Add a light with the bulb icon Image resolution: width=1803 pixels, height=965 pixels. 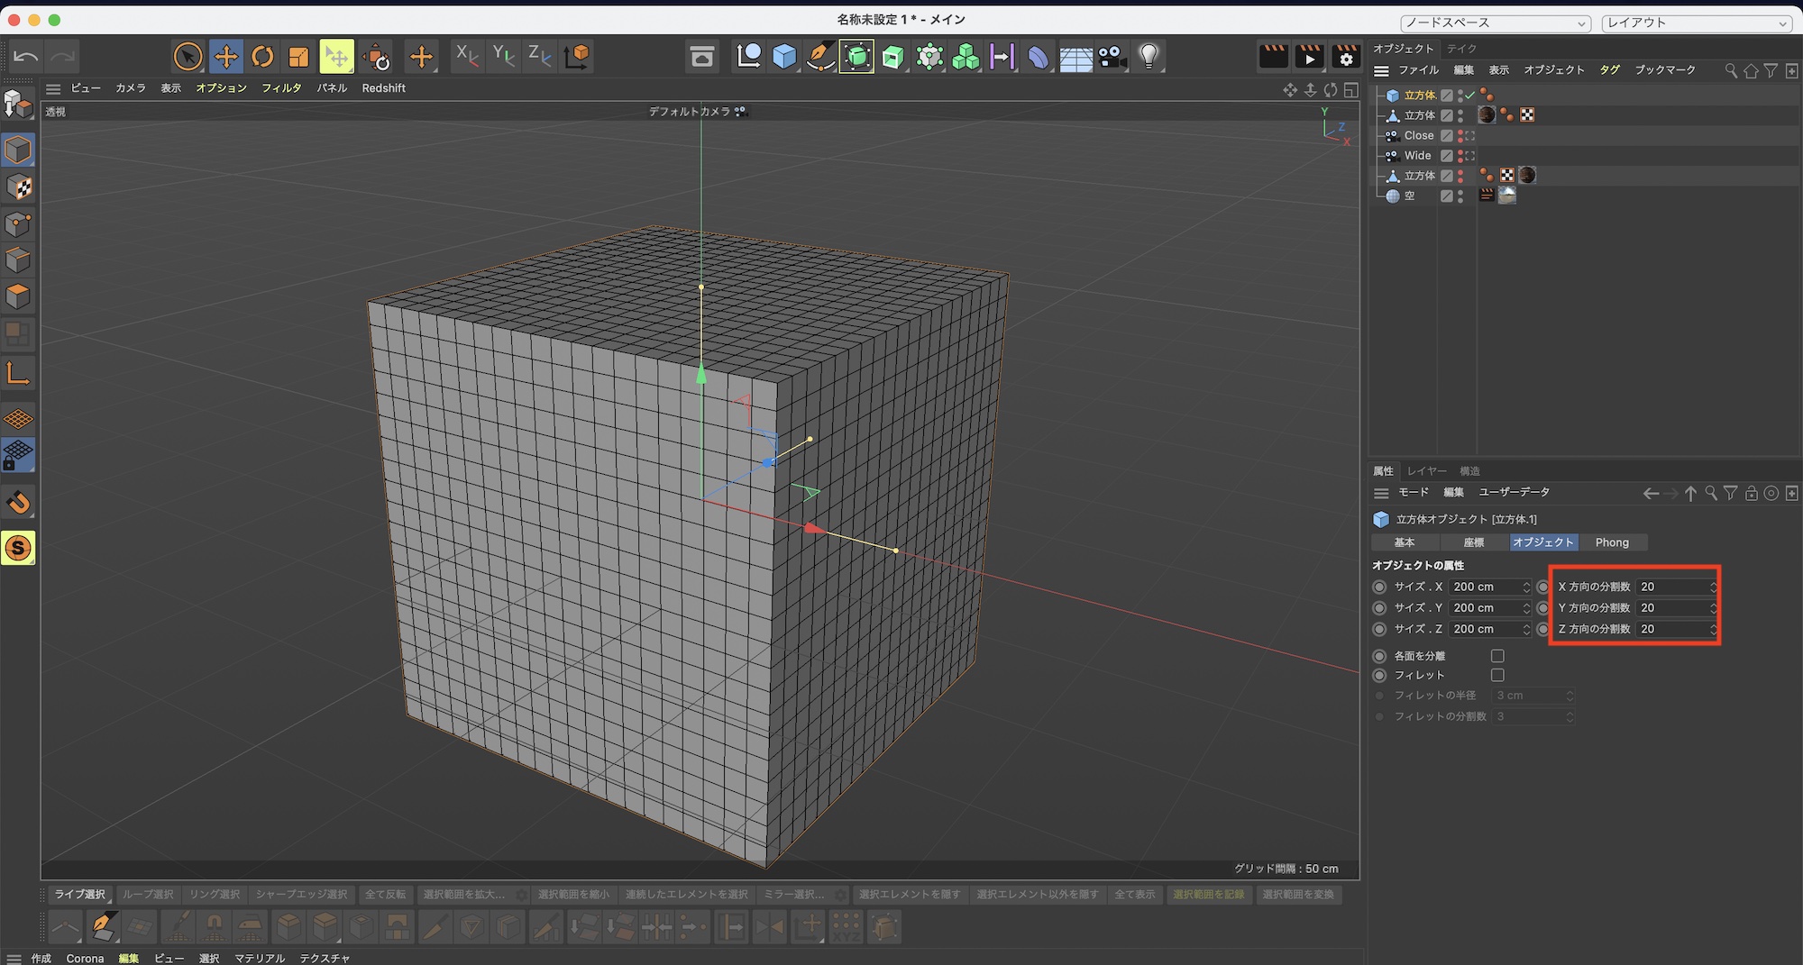pos(1148,57)
